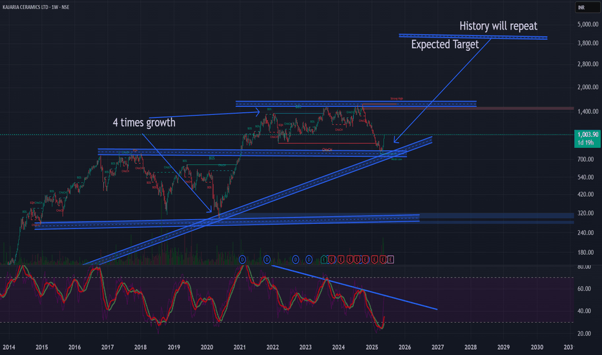Open the INR currency selector
This screenshot has height=355, width=602.
pyautogui.click(x=587, y=7)
